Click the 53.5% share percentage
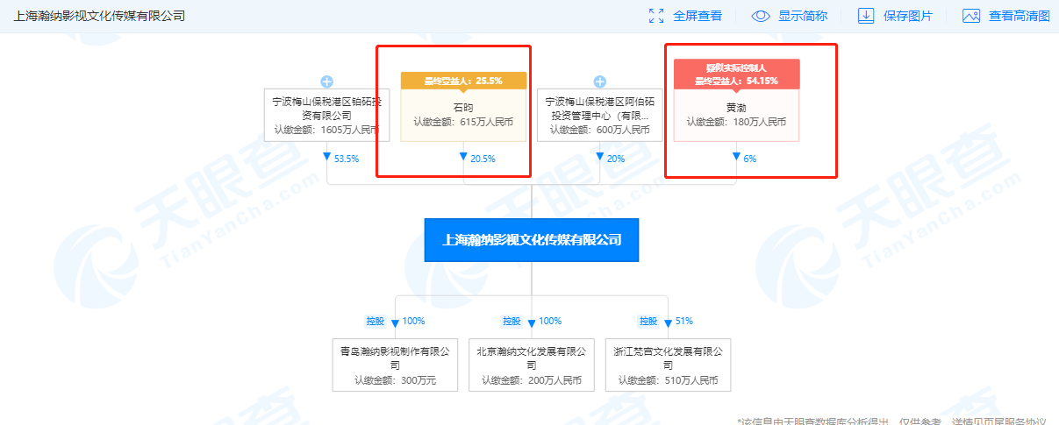This screenshot has width=1059, height=425. pos(347,159)
